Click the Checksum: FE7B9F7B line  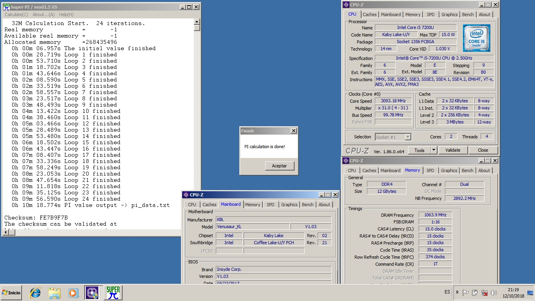pyautogui.click(x=36, y=218)
